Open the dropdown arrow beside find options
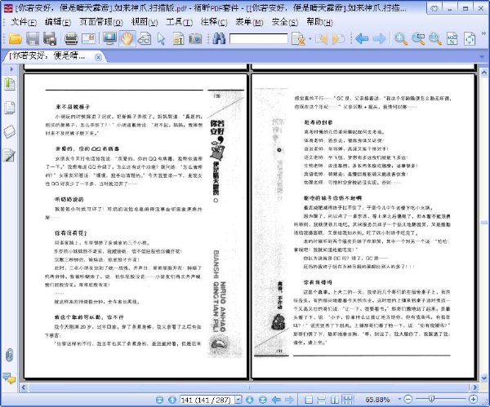This screenshot has height=407, width=490. 310,39
